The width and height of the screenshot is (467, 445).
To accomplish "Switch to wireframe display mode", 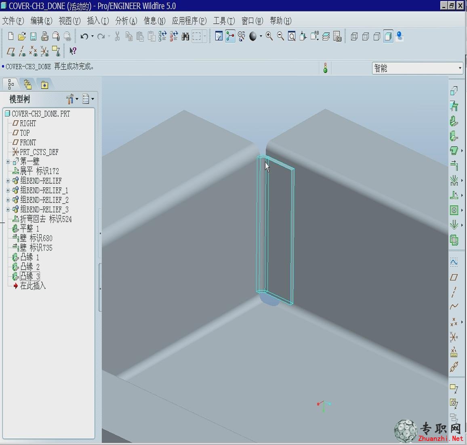I will coord(354,36).
